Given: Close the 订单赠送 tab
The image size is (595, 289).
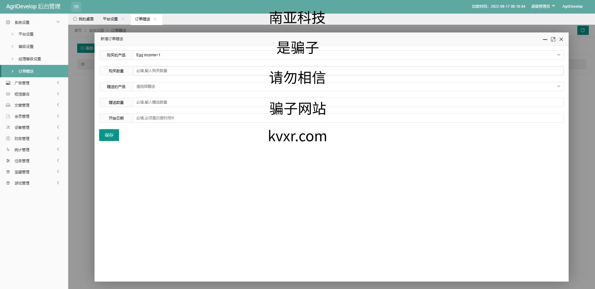Looking at the screenshot, I should pos(155,19).
